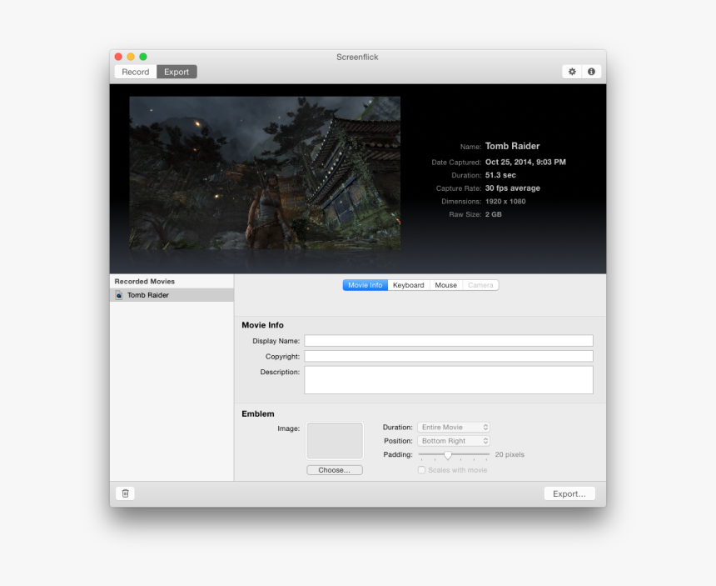Click the Export… button
Viewport: 716px width, 586px height.
click(x=569, y=493)
